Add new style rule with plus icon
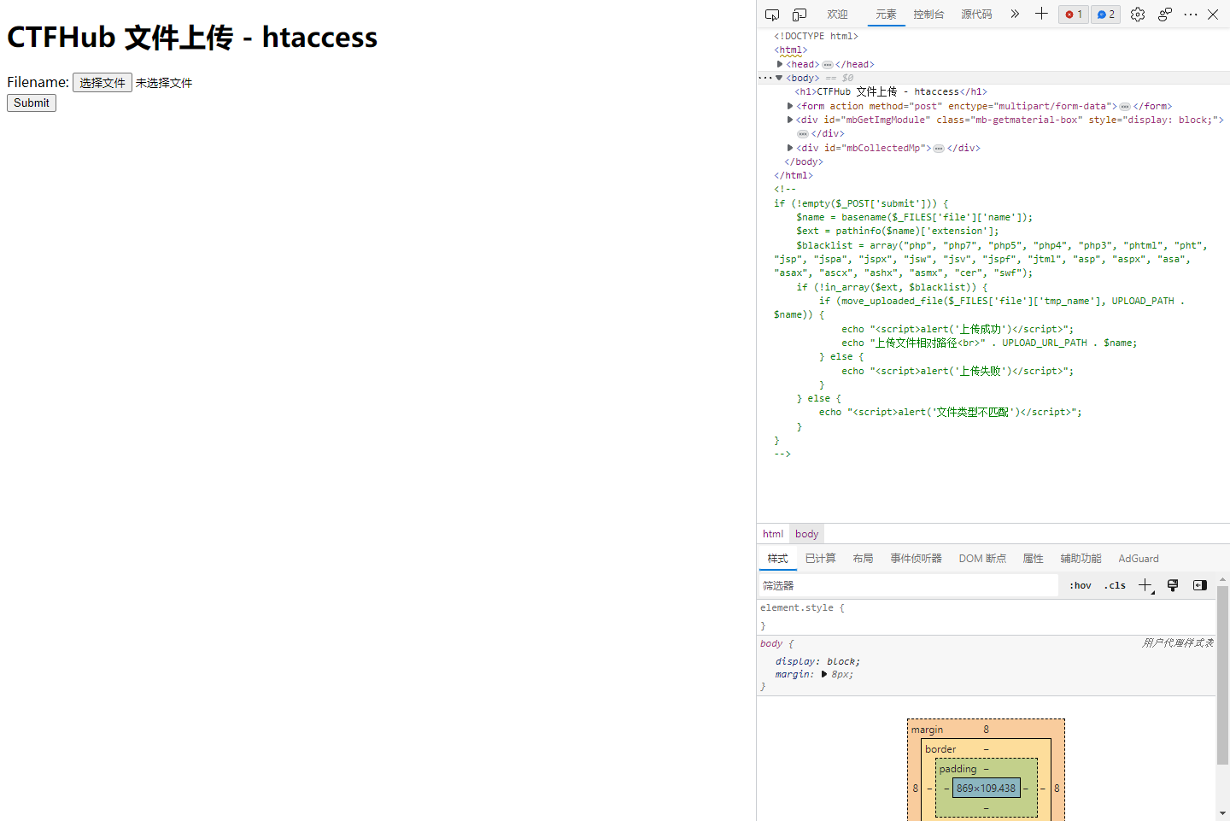1230x821 pixels. (x=1145, y=585)
